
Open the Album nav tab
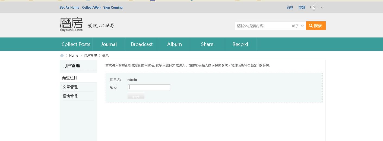(175, 44)
